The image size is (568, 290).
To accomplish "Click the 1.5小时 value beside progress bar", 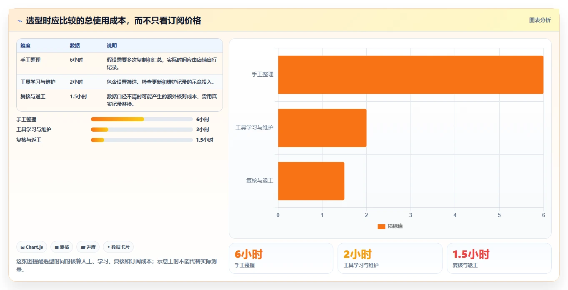I will [x=205, y=140].
